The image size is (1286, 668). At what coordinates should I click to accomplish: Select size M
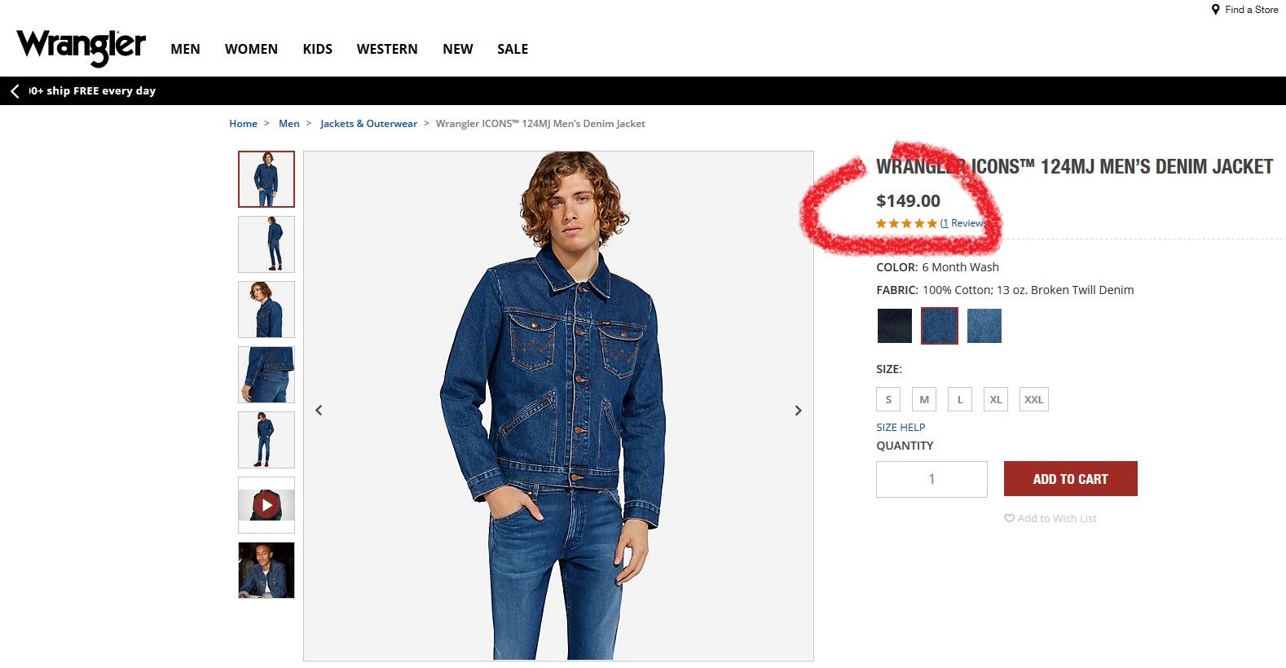pos(924,399)
